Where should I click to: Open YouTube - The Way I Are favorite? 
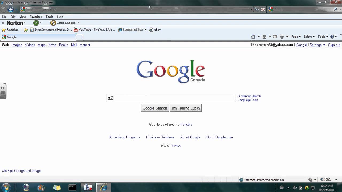click(95, 30)
